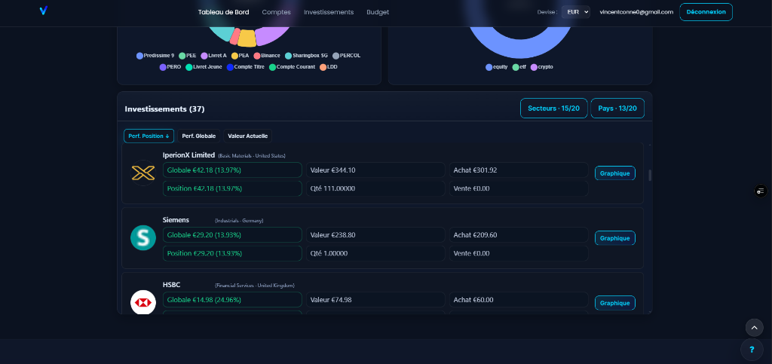Click the Siemens teal logo icon
772x364 pixels.
click(x=142, y=238)
